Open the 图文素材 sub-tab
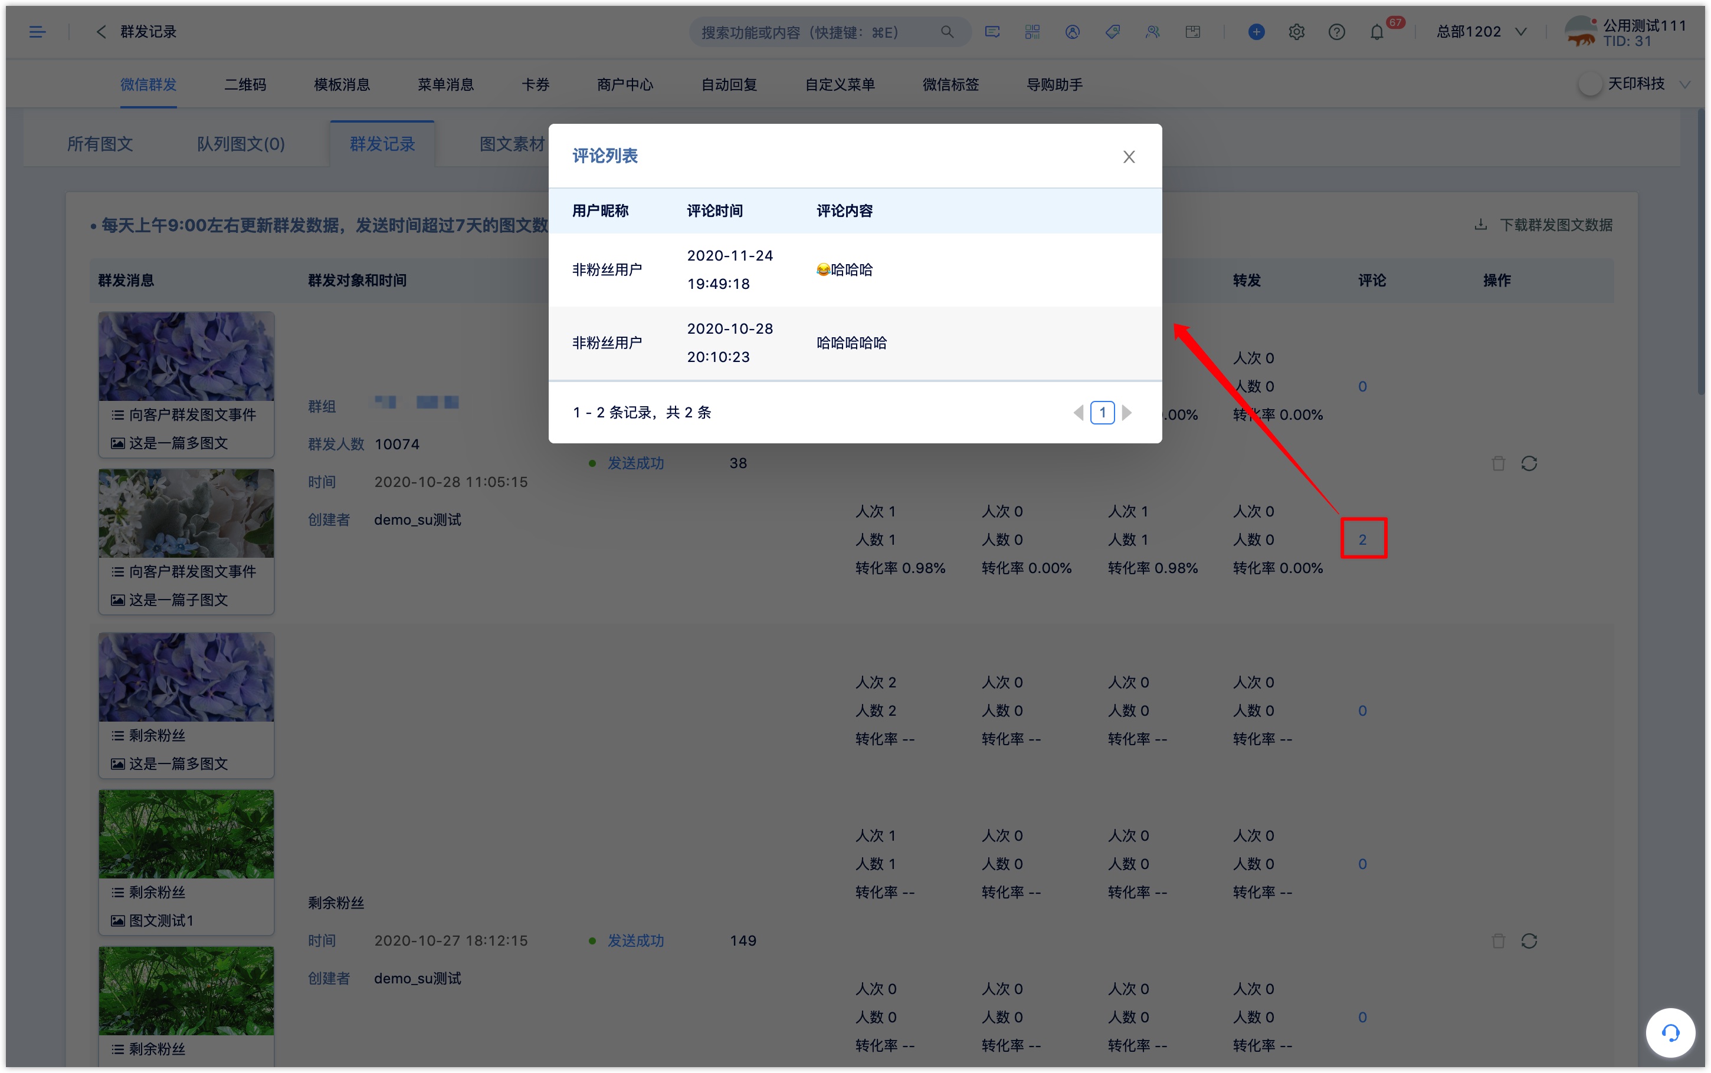1711x1073 pixels. pos(513,144)
